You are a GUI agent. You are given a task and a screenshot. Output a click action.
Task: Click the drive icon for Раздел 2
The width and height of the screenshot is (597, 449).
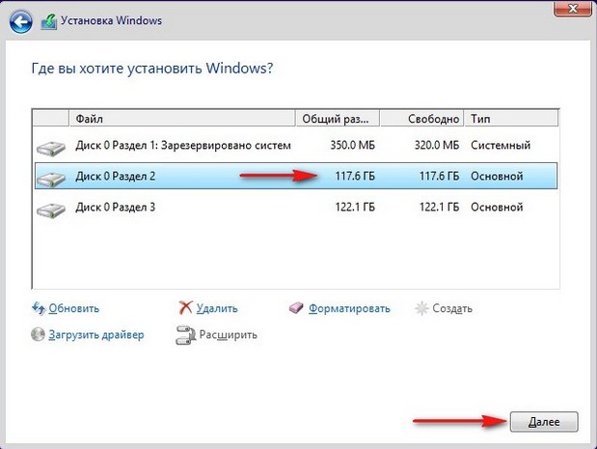(x=51, y=179)
